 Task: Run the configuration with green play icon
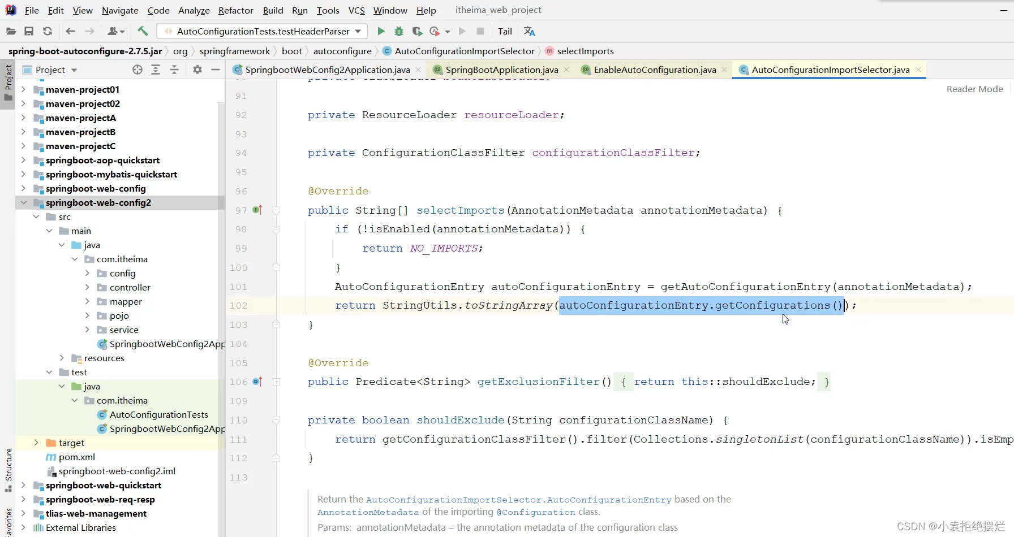381,31
